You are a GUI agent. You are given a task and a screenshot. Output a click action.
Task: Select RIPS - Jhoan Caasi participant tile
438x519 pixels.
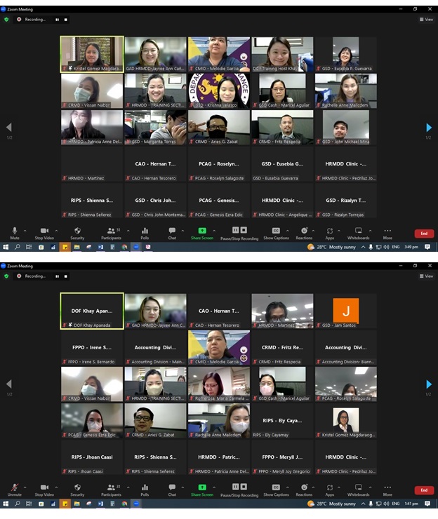92,457
